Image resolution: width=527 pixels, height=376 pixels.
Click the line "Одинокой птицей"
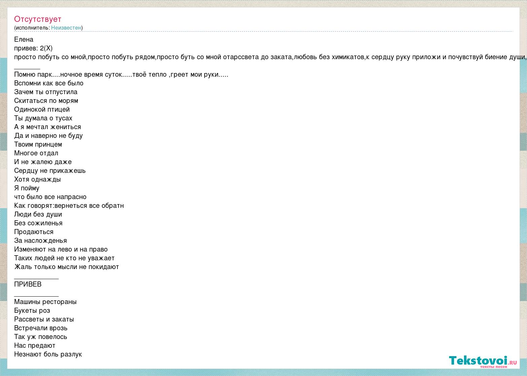pyautogui.click(x=42, y=109)
